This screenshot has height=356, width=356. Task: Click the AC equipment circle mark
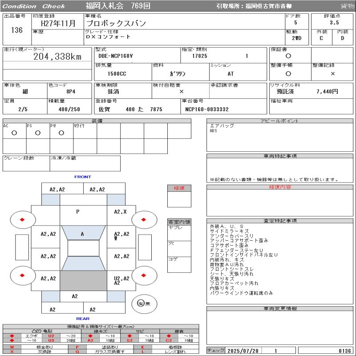[x=14, y=133]
